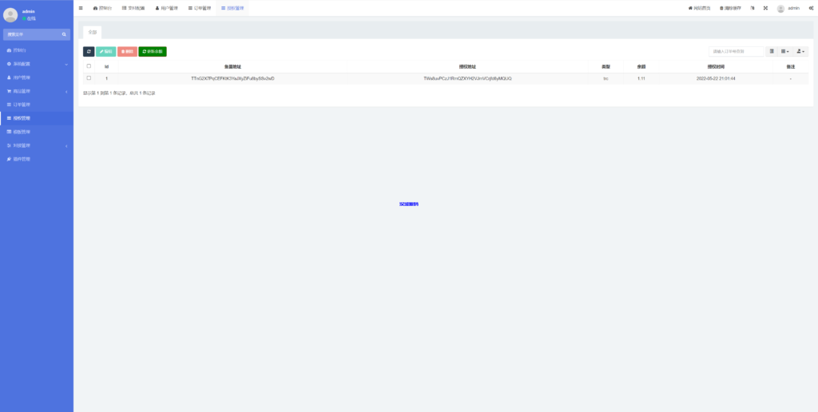Screen dimensions: 818x412
Task: Click the red delete button
Action: [x=127, y=51]
